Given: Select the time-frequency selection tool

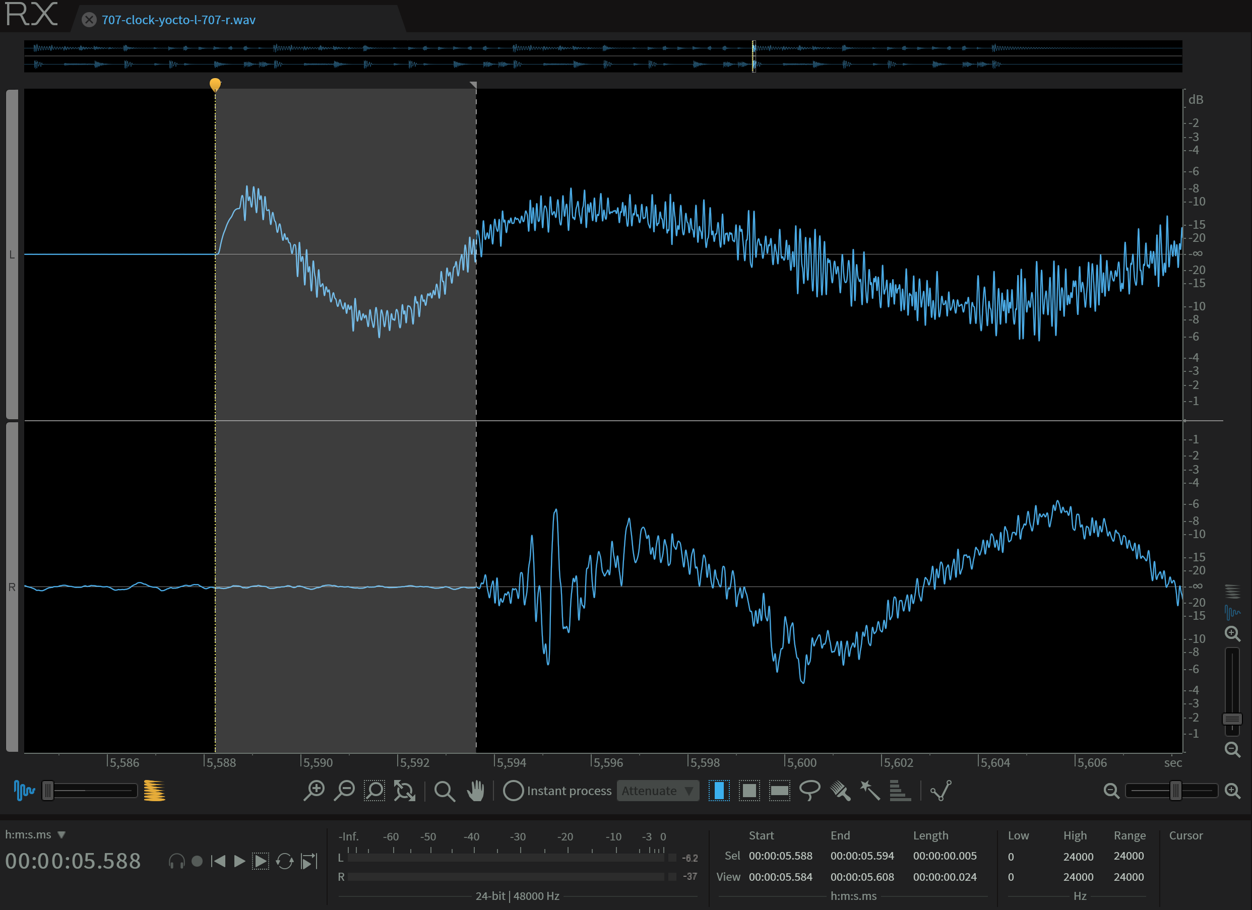Looking at the screenshot, I should (749, 791).
